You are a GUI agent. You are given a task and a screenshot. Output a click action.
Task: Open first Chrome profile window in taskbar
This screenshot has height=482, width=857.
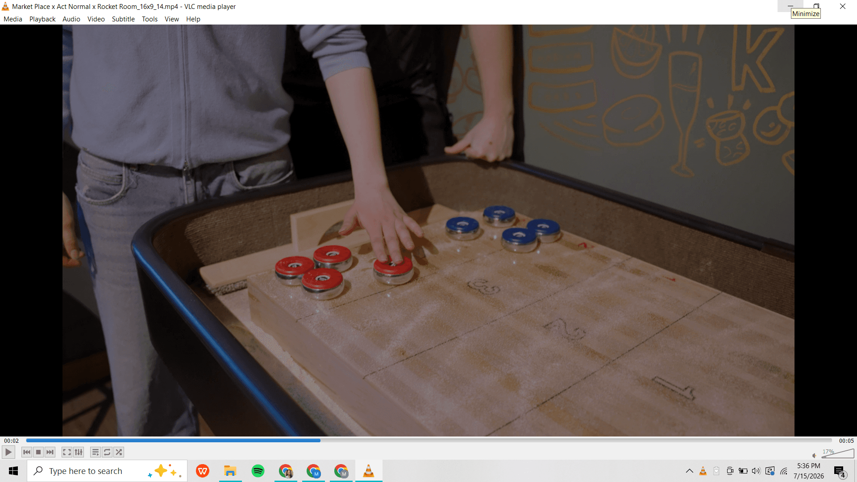tap(286, 471)
